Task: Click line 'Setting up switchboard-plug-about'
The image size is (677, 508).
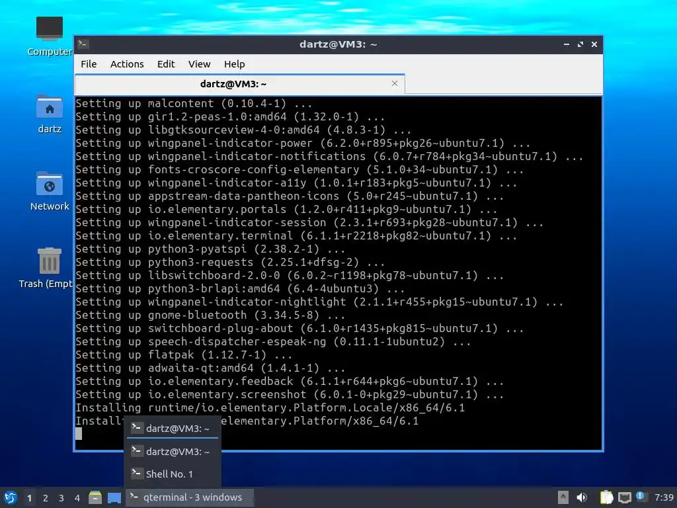Action: (299, 328)
